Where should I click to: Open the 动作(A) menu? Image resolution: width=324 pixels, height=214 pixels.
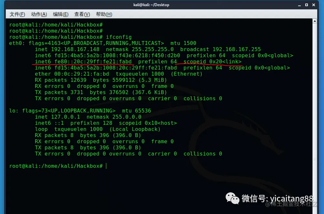(x=39, y=14)
